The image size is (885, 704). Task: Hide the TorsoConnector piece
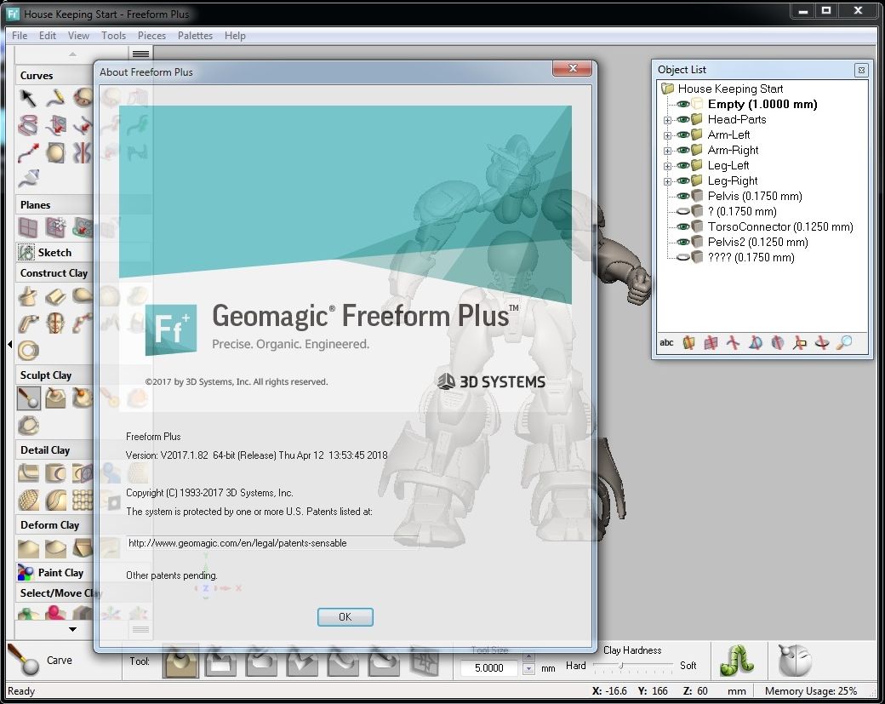[x=682, y=226]
